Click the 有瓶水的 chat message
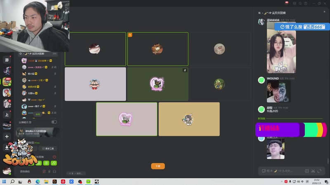The height and width of the screenshot is (185, 330). pyautogui.click(x=272, y=111)
